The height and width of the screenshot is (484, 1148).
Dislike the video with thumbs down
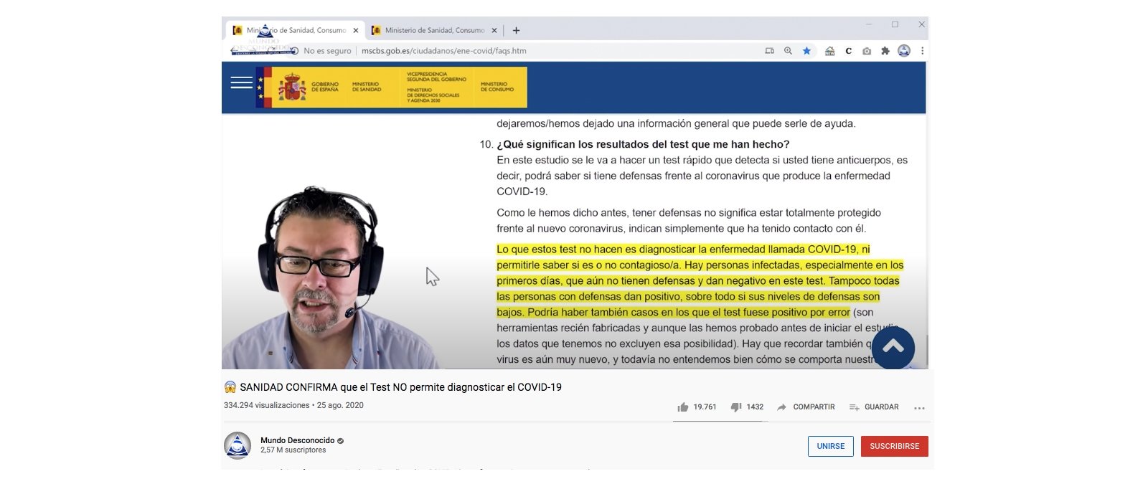point(735,407)
